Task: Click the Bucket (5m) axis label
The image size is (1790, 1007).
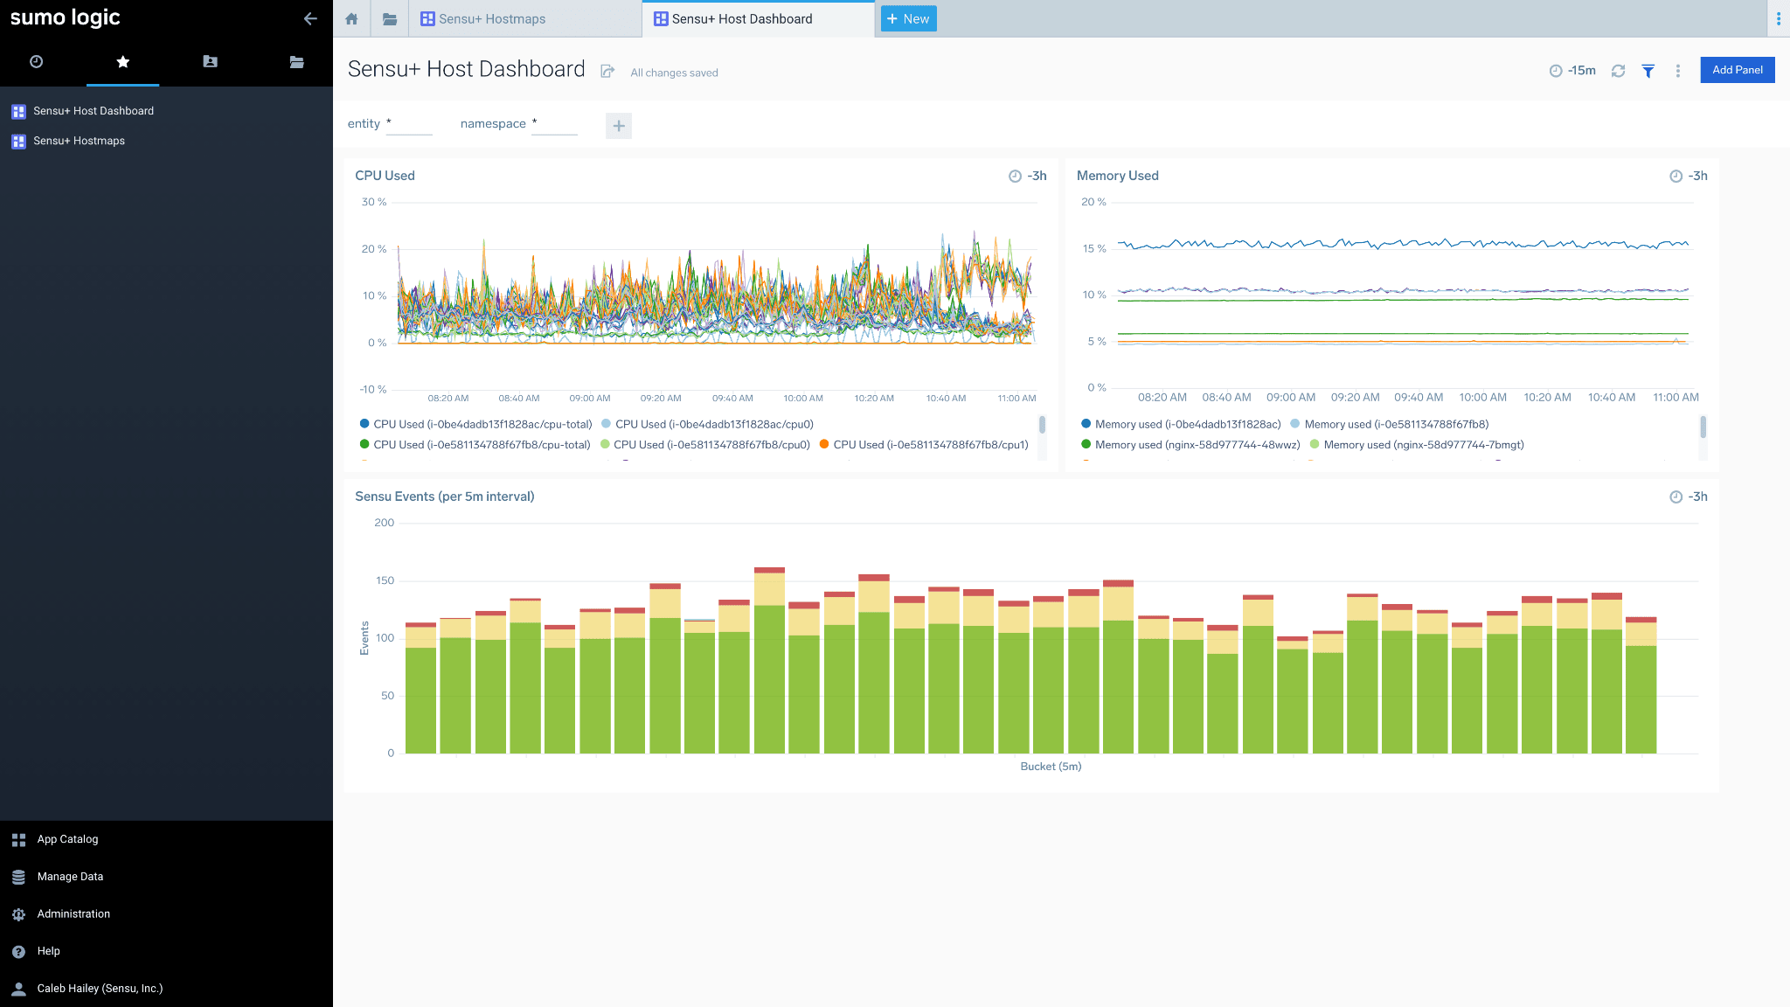Action: [x=1051, y=767]
